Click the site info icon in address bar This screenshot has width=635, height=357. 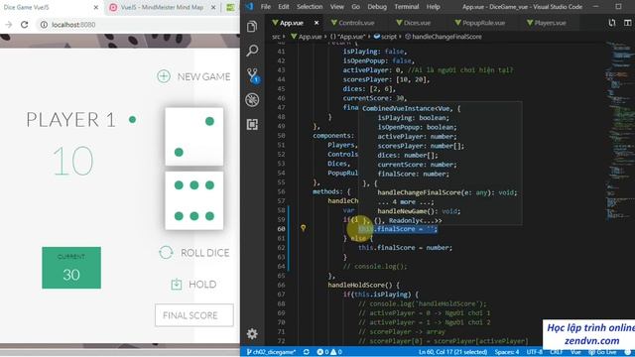coord(44,25)
